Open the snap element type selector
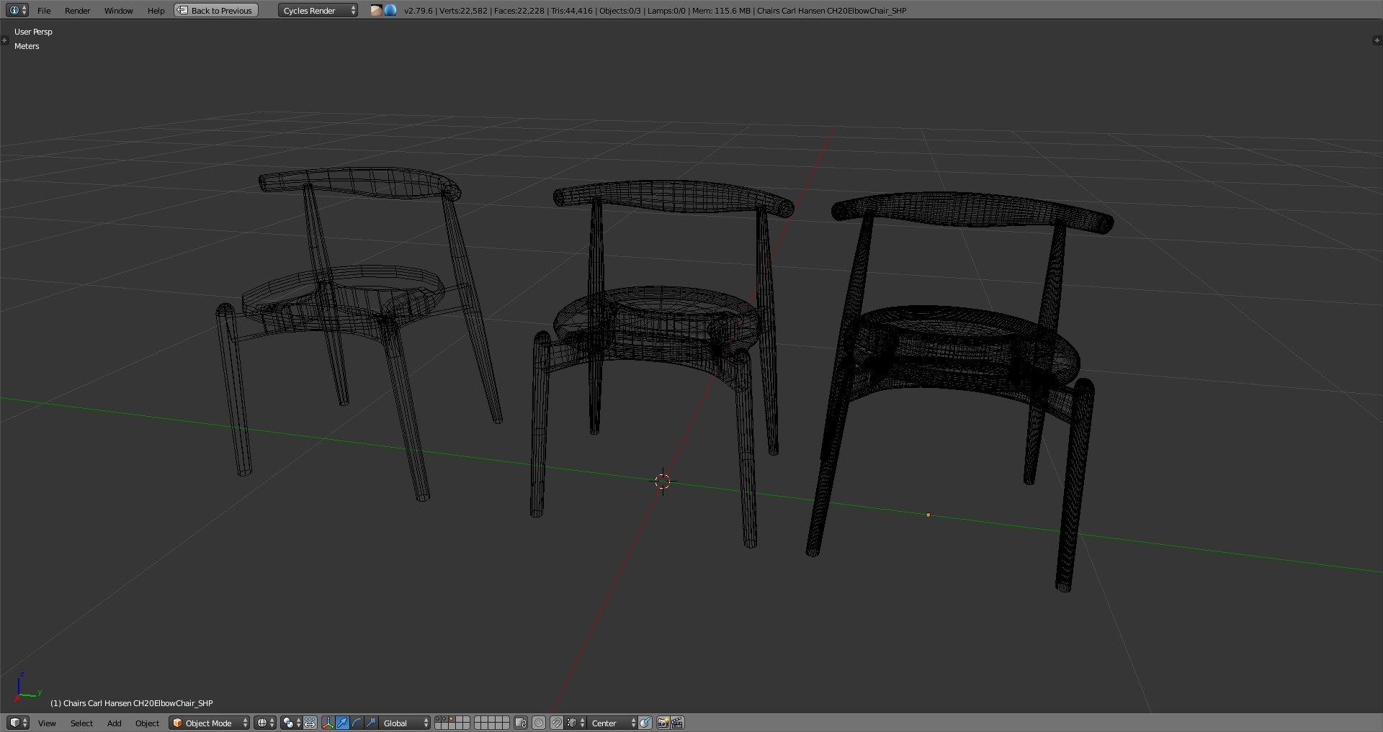Screen dimensions: 1383x732 tap(576, 723)
